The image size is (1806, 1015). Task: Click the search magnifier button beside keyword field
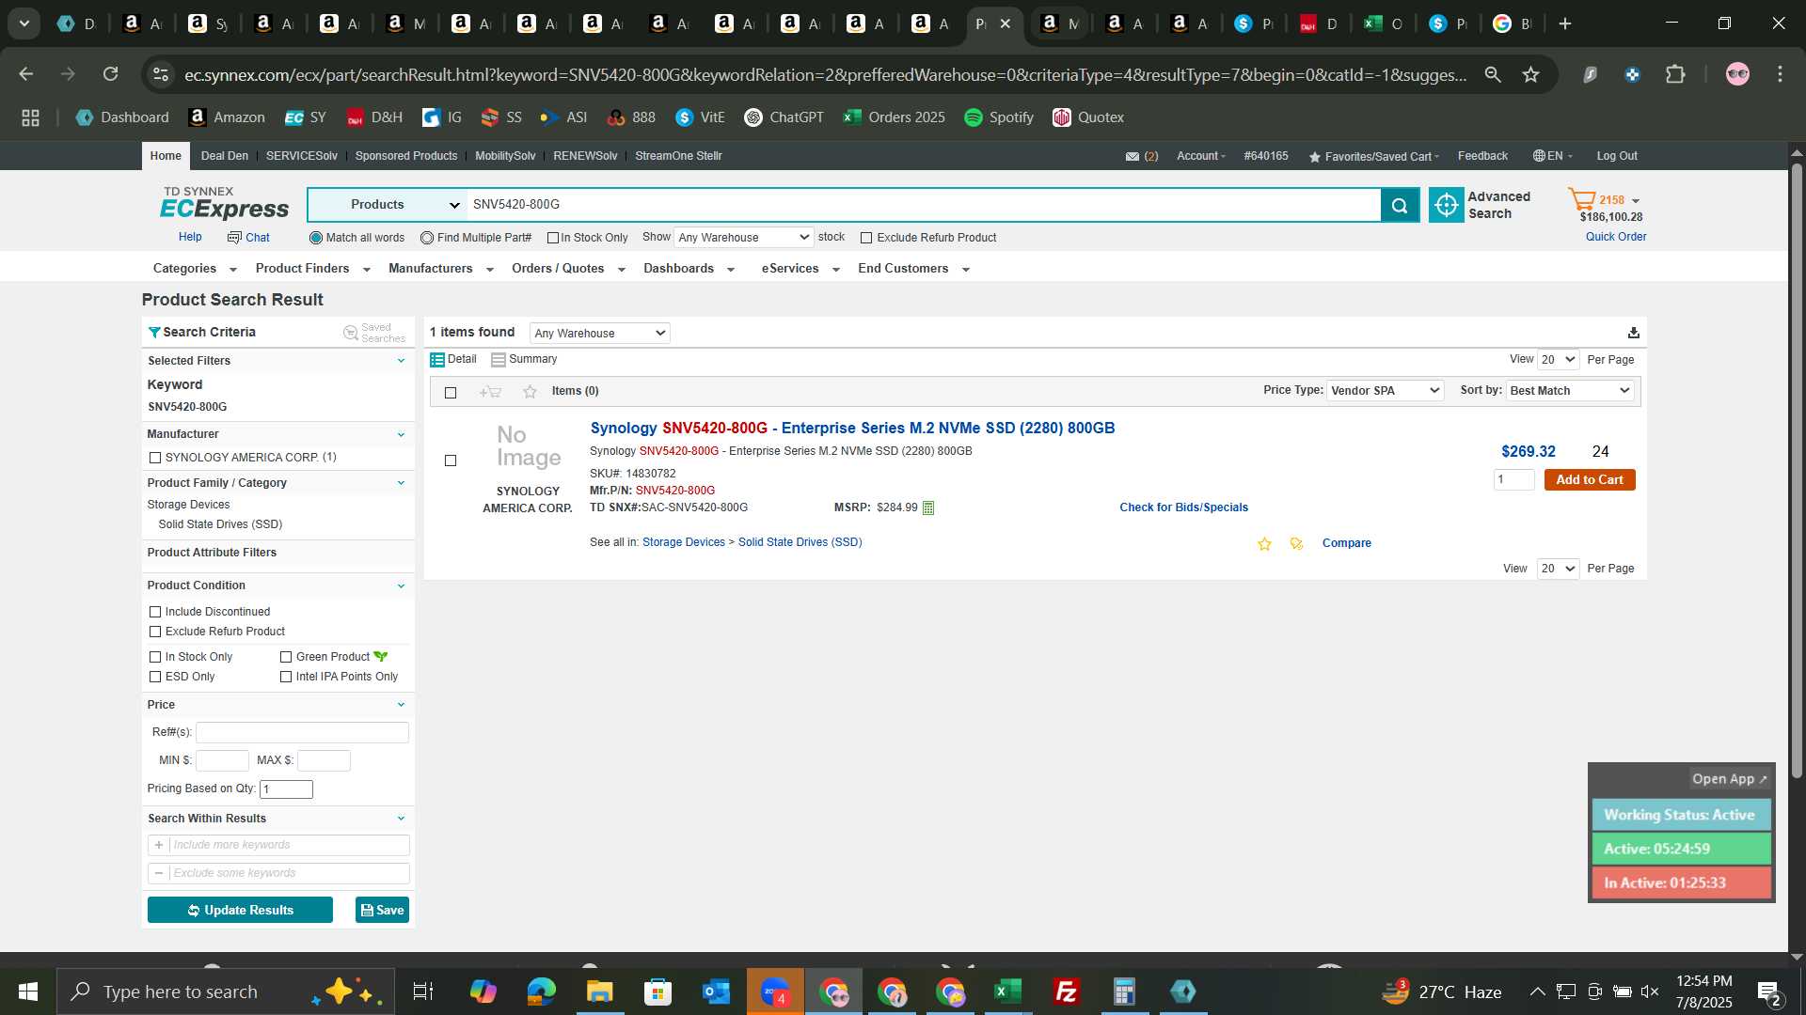1400,205
